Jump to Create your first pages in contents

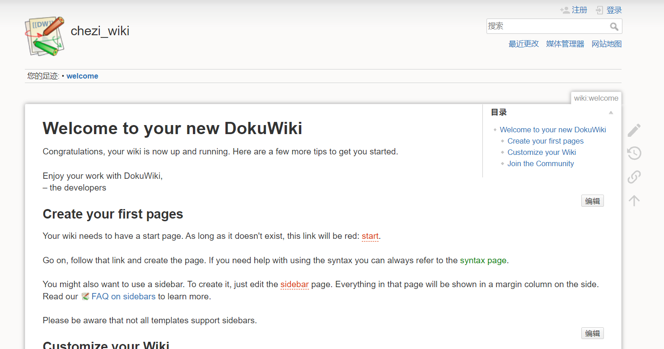(x=546, y=141)
